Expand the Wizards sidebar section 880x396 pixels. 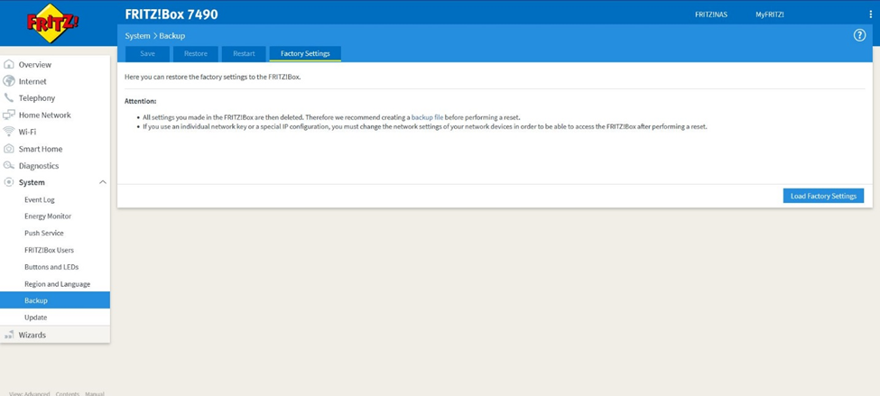point(32,335)
